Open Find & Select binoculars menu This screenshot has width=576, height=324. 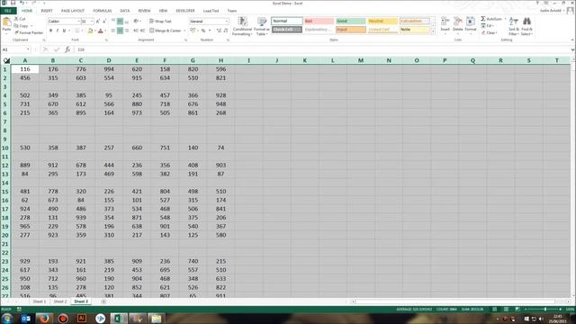526,26
